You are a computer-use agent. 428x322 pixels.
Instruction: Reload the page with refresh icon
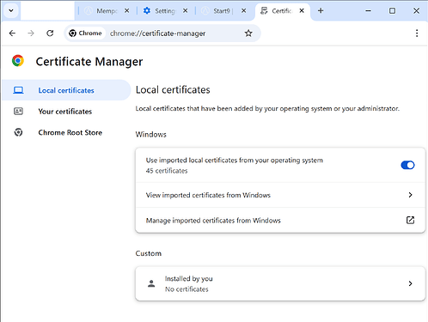[x=50, y=33]
